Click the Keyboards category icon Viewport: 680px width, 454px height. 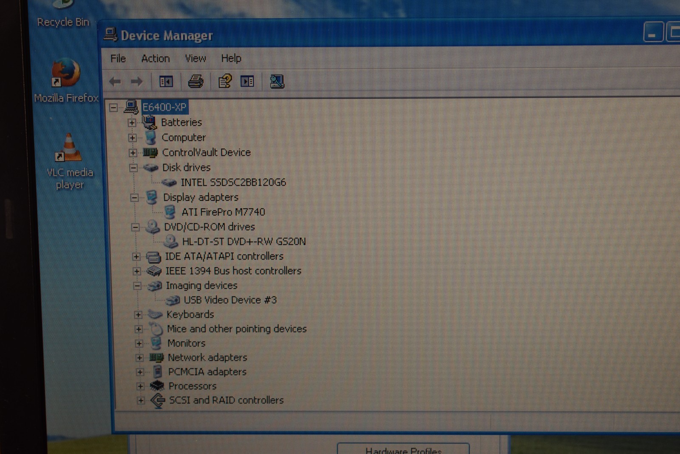[155, 314]
